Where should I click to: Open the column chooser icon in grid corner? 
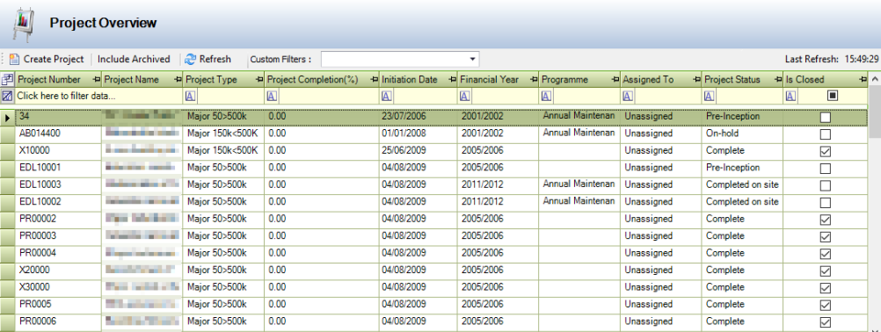(x=8, y=80)
